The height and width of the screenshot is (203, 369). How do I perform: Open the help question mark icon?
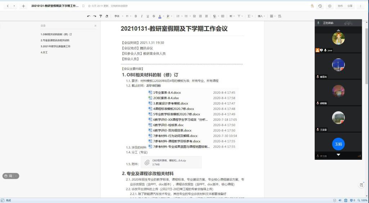361,185
